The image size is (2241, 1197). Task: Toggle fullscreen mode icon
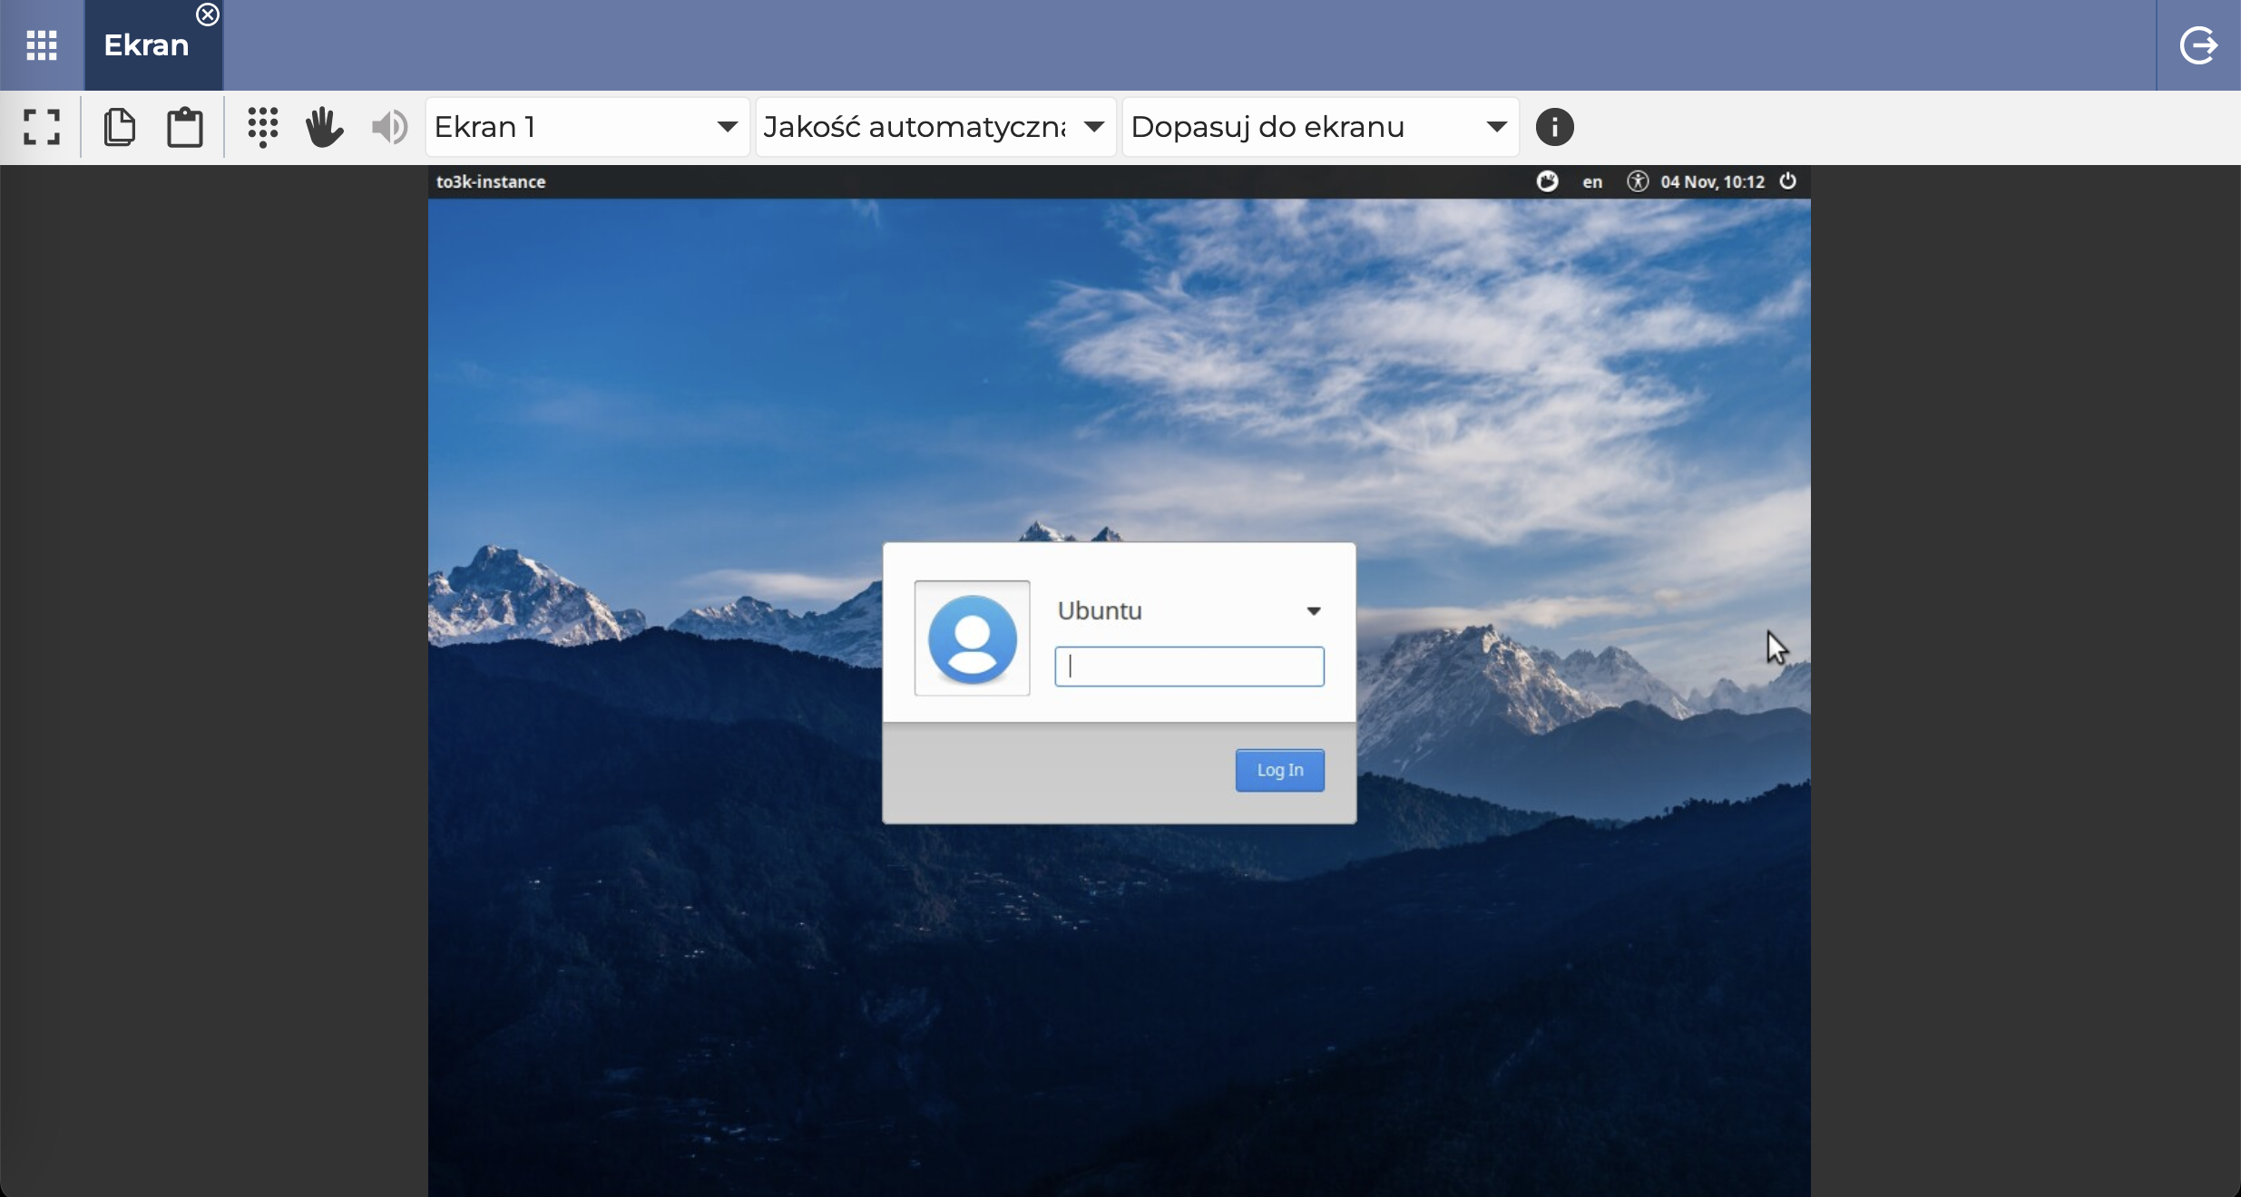click(42, 127)
